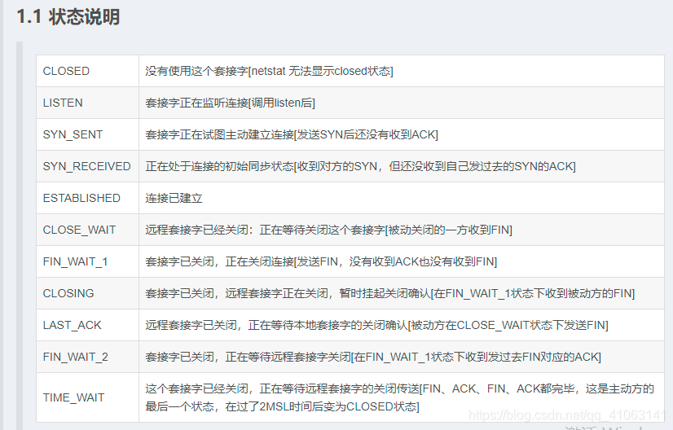Viewport: 673px width, 430px height.
Task: Click description containing "暂时挂起关闭确认"
Action: click(x=389, y=293)
